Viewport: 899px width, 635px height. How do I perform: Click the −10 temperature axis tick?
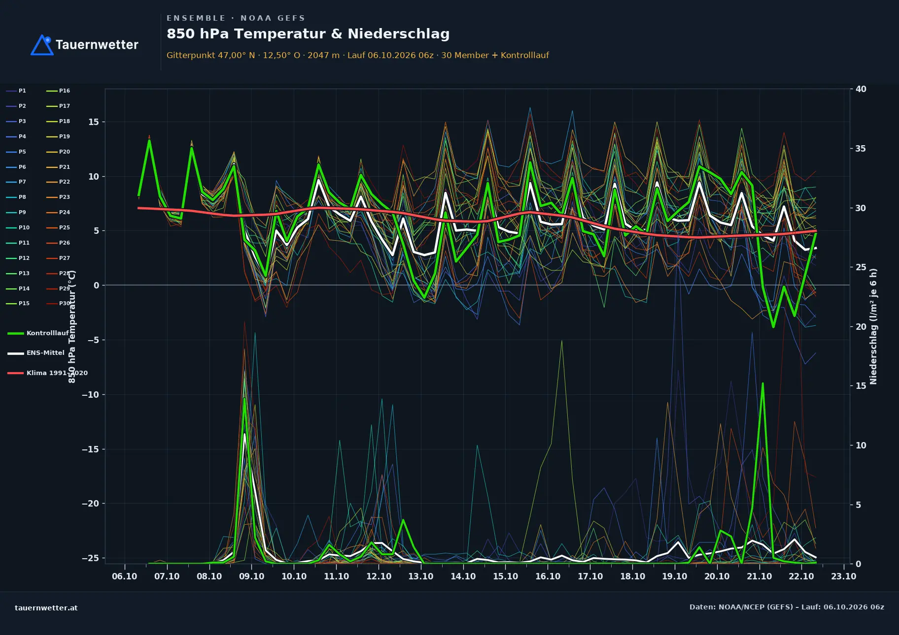pyautogui.click(x=90, y=395)
